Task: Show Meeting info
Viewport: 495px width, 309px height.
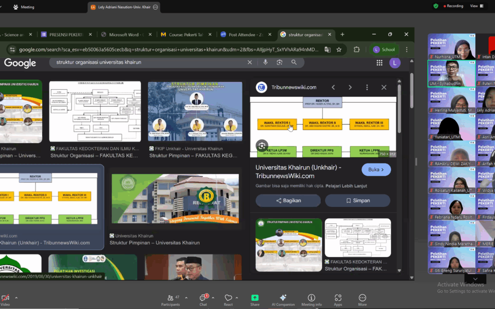Action: point(312,300)
